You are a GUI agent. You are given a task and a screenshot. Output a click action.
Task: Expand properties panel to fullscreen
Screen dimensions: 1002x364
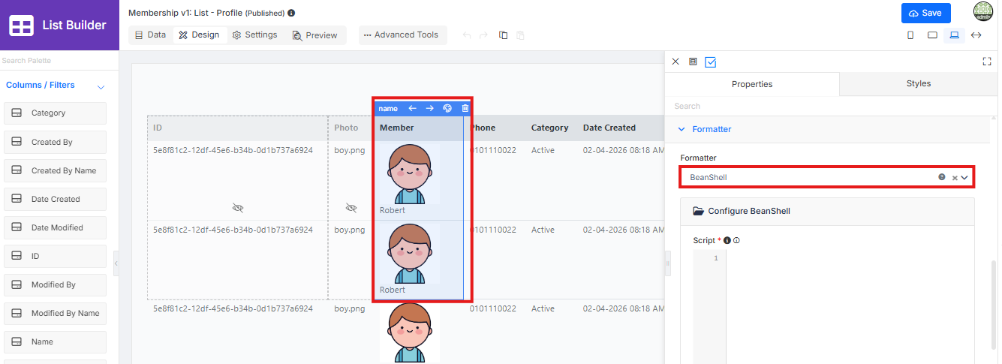click(x=987, y=62)
